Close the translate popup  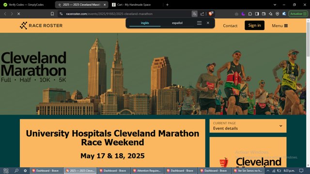[x=208, y=23]
